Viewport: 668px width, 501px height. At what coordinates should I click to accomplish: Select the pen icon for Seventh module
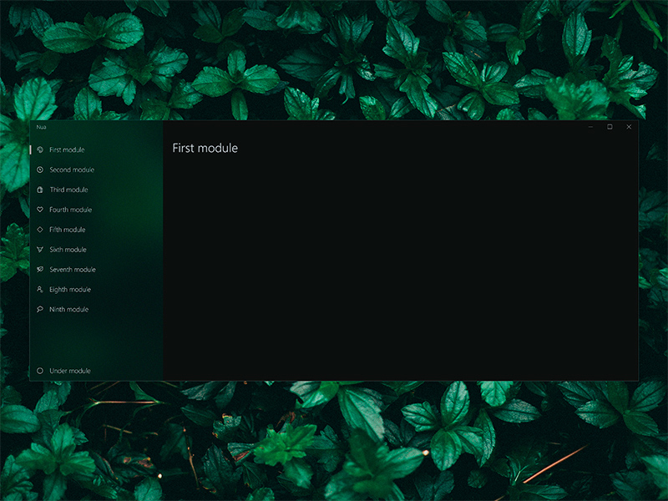[x=39, y=270]
